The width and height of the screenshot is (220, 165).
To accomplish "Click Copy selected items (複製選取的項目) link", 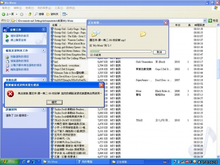I will coord(20,61).
